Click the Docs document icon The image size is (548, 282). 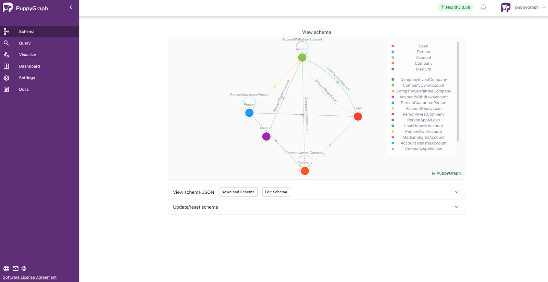(6, 89)
